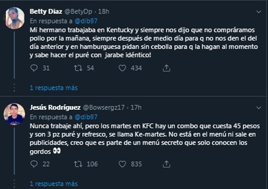Image resolution: width=268 pixels, height=189 pixels.
Task: Open Jesús Rodríguez's profile name link
Action: pos(55,107)
